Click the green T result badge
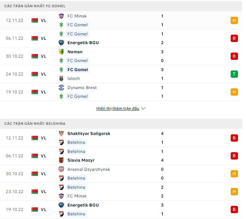The image size is (246, 219). (x=234, y=74)
